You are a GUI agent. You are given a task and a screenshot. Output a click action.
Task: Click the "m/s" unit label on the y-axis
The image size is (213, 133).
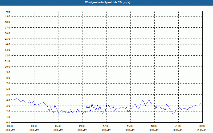8,12
